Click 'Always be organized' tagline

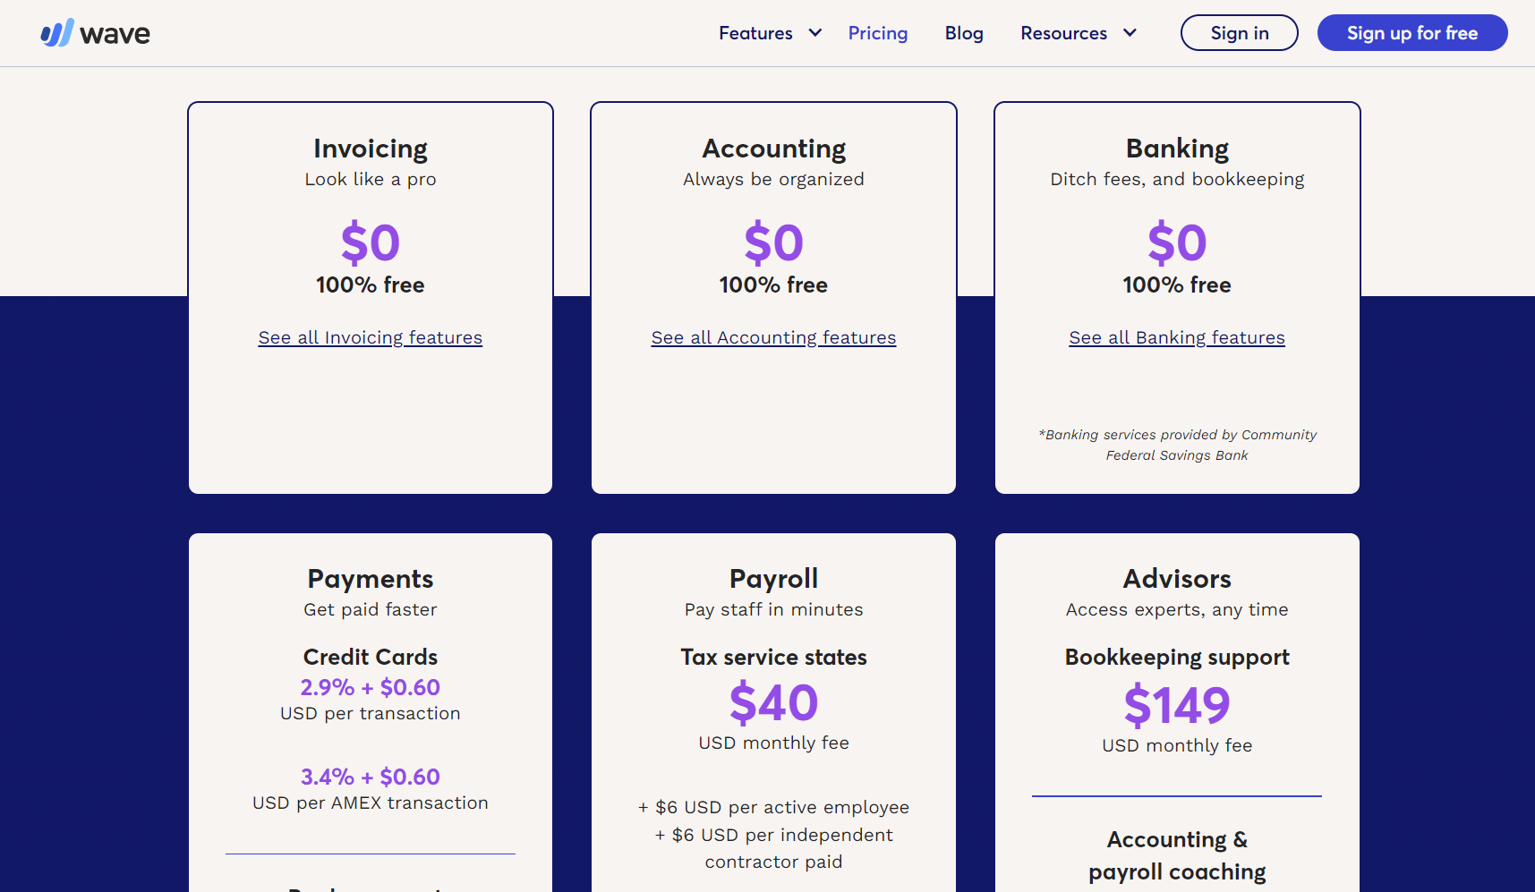774,179
